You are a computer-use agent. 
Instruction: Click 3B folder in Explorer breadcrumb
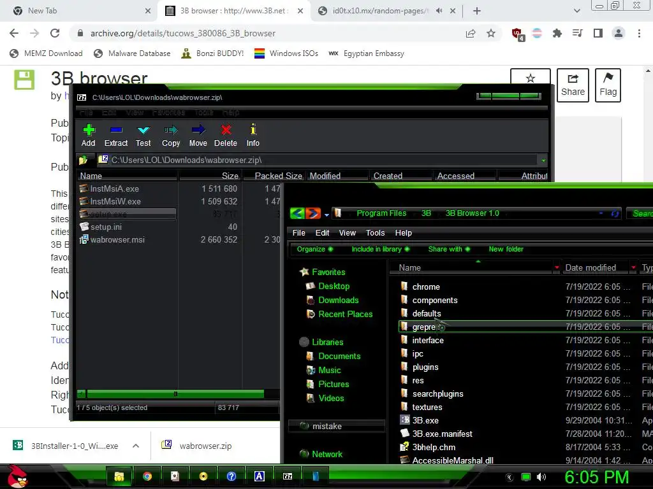(426, 213)
